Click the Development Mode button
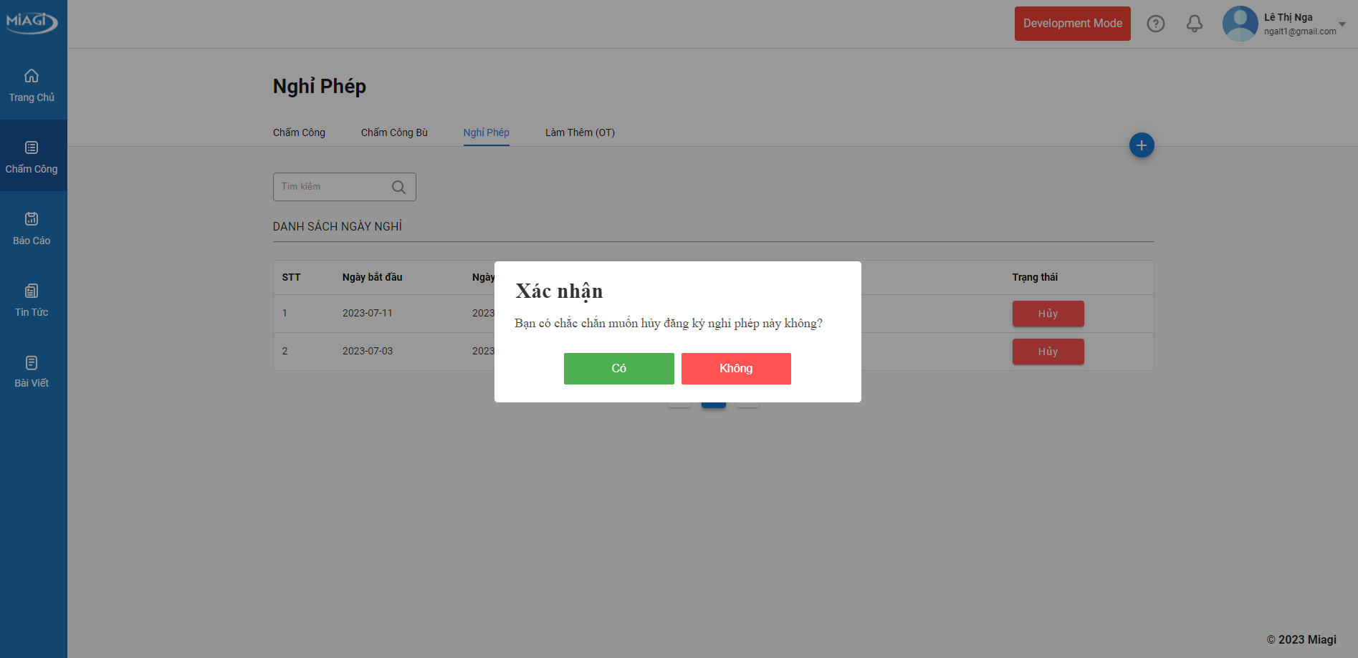The height and width of the screenshot is (658, 1358). pos(1072,24)
